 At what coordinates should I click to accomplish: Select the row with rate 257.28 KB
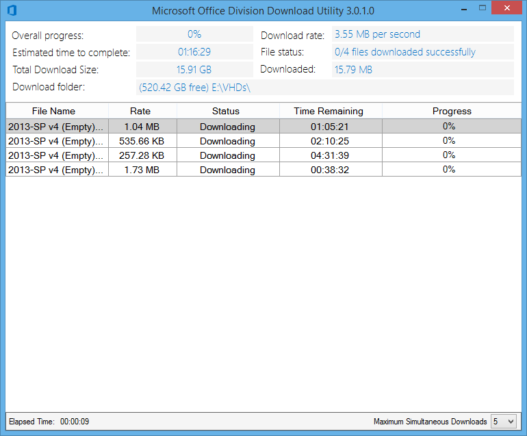tap(263, 155)
